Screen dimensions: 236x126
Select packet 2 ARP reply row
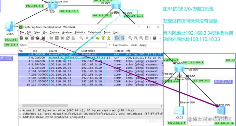click(91, 58)
